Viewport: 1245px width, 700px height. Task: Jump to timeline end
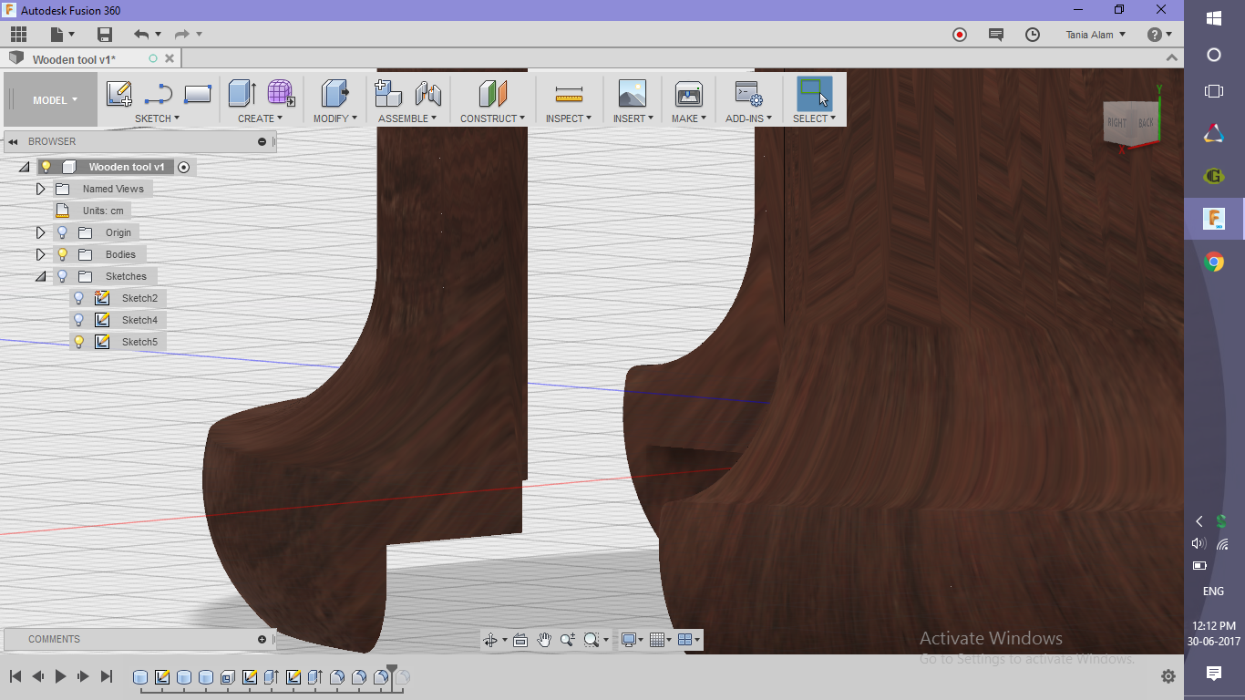click(x=106, y=676)
